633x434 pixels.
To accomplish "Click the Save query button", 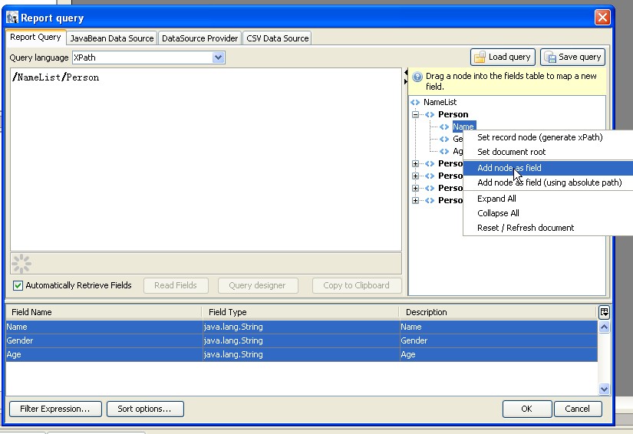I will pos(573,58).
